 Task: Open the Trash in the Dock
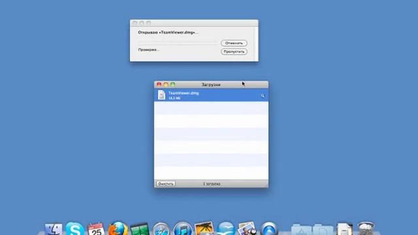[x=366, y=228]
